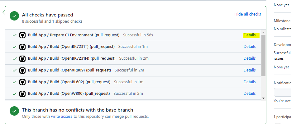
Task: Hide all checks in the status panel
Action: (x=248, y=14)
